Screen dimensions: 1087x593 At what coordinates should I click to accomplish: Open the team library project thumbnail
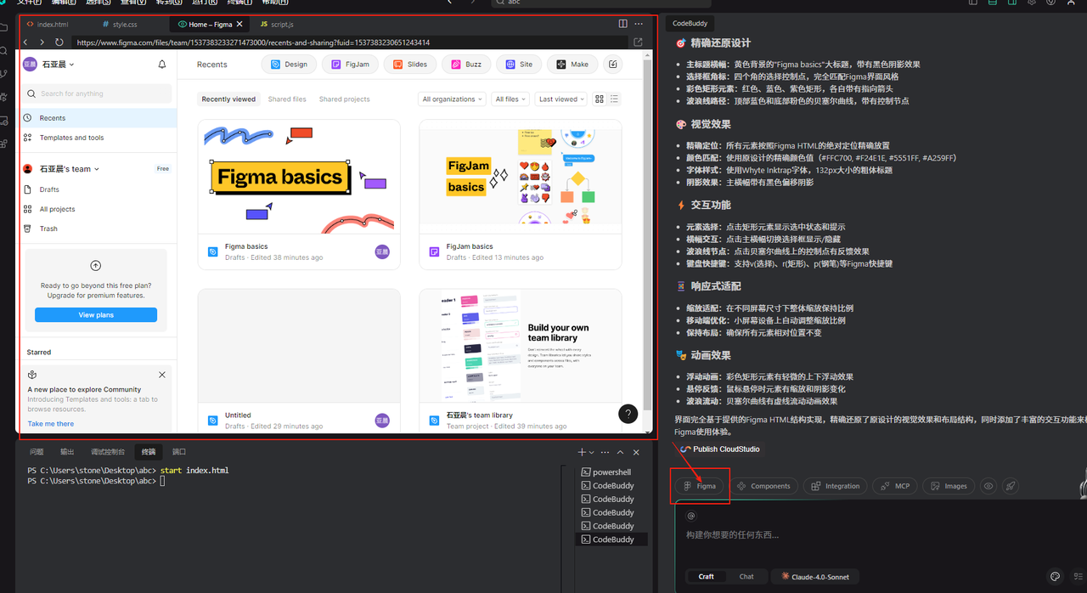click(x=521, y=346)
